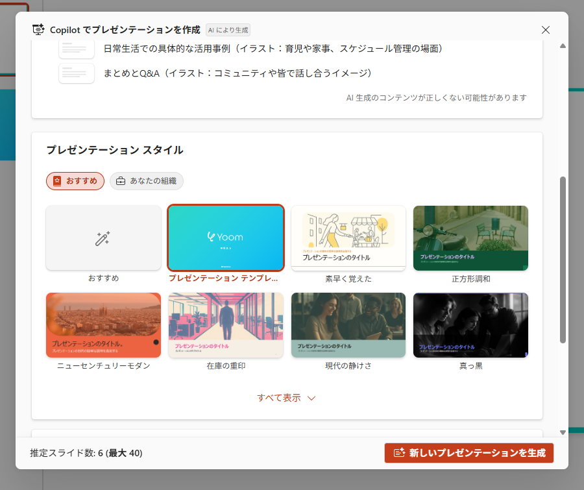
Task: Click the AI により生成 badge
Action: [x=228, y=30]
